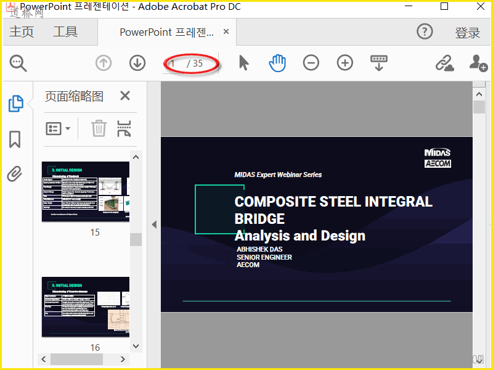Viewport: 493px width, 370px height.
Task: Open the attachments paperclip panel
Action: [x=14, y=174]
